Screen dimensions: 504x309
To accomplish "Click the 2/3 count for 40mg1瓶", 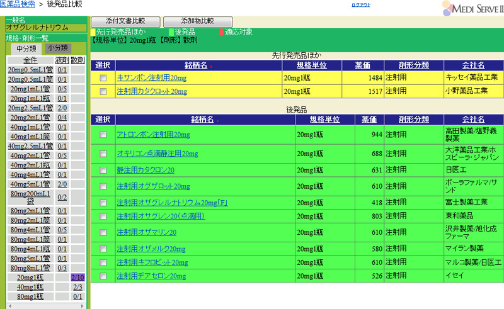I will click(77, 287).
